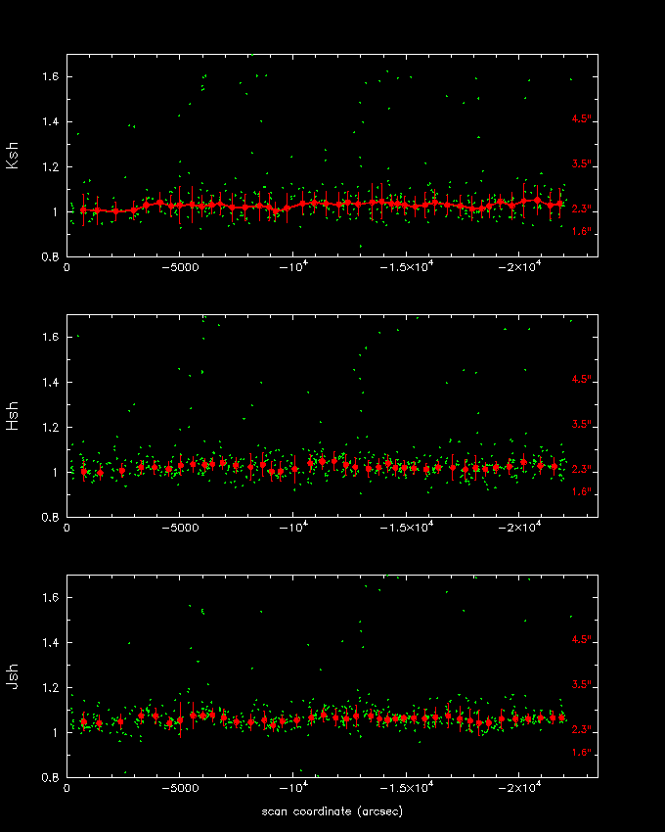Click the 1.6 y-tick label in Ksh panel
Screen dimensions: 665x832
pos(49,76)
